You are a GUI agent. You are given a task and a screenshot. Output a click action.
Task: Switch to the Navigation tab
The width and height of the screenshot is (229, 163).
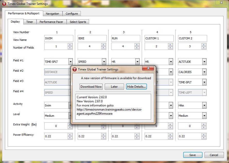pos(52,14)
